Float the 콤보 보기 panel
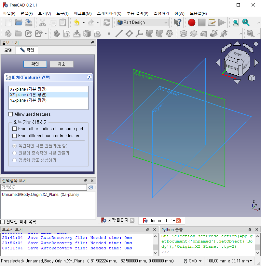Image resolution: width=261 pixels, height=266 pixels. point(92,43)
